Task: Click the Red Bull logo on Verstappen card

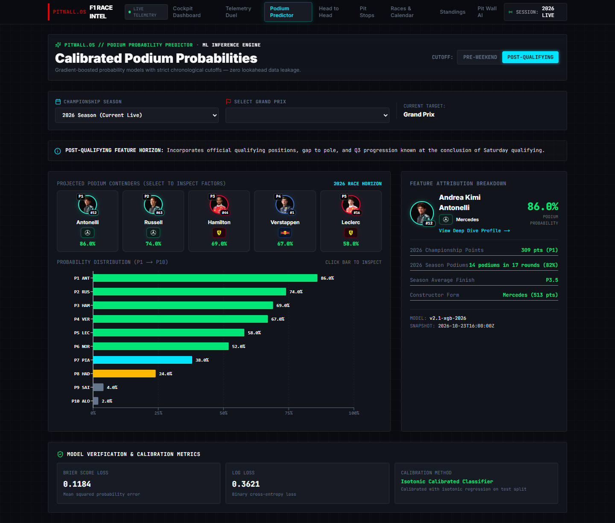Action: (x=285, y=233)
